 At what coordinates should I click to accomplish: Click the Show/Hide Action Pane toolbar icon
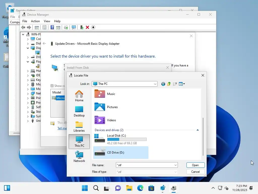58,27
